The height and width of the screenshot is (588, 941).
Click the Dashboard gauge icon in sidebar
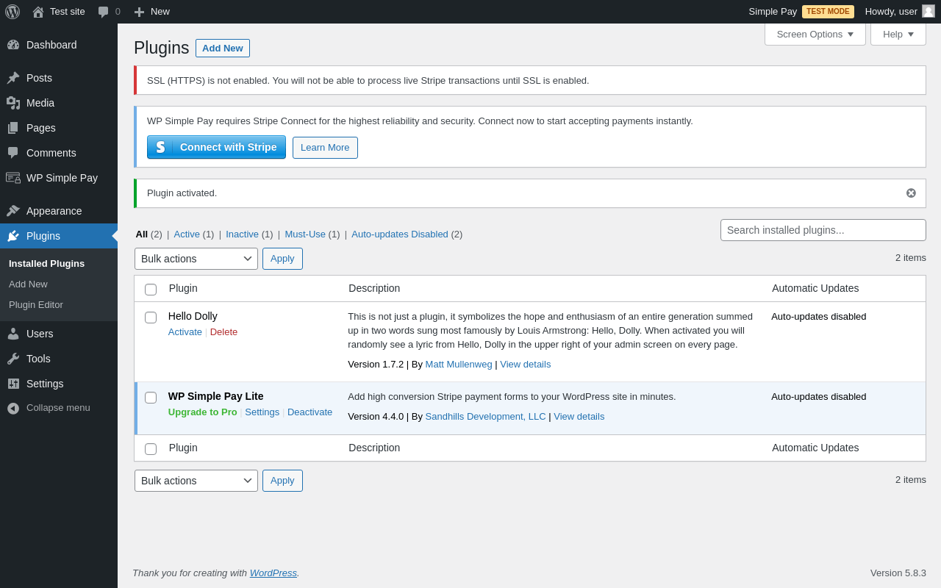pos(13,45)
